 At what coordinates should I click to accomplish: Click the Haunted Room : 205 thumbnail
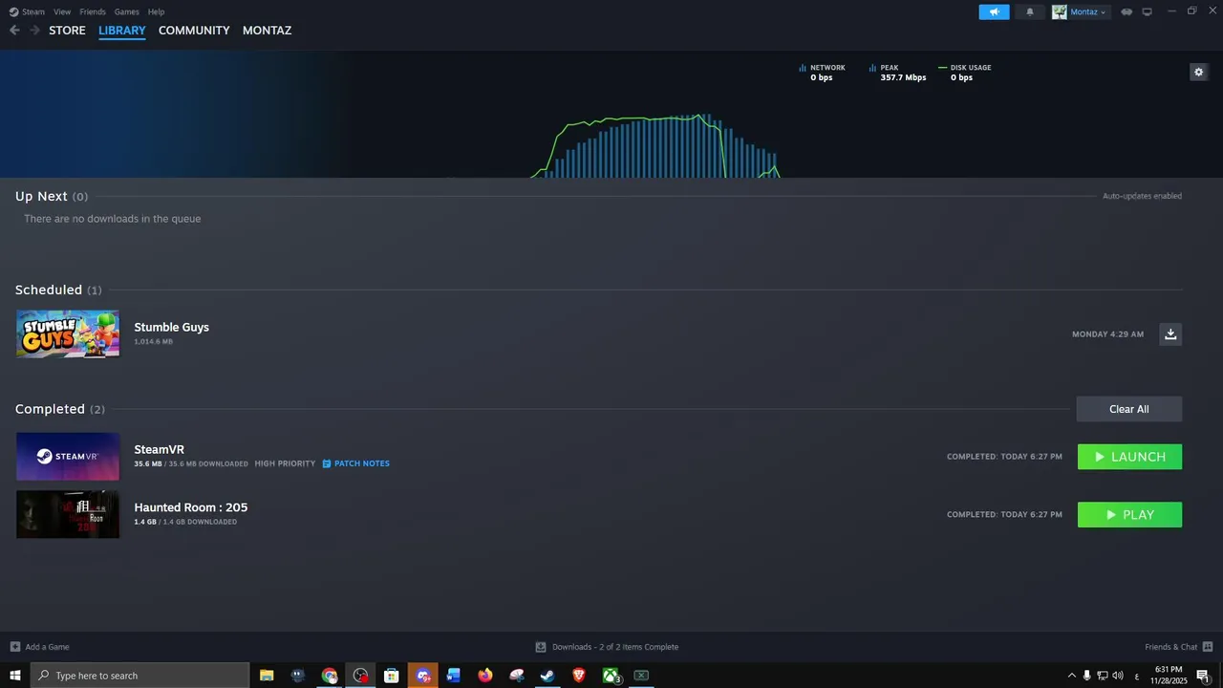pyautogui.click(x=68, y=514)
